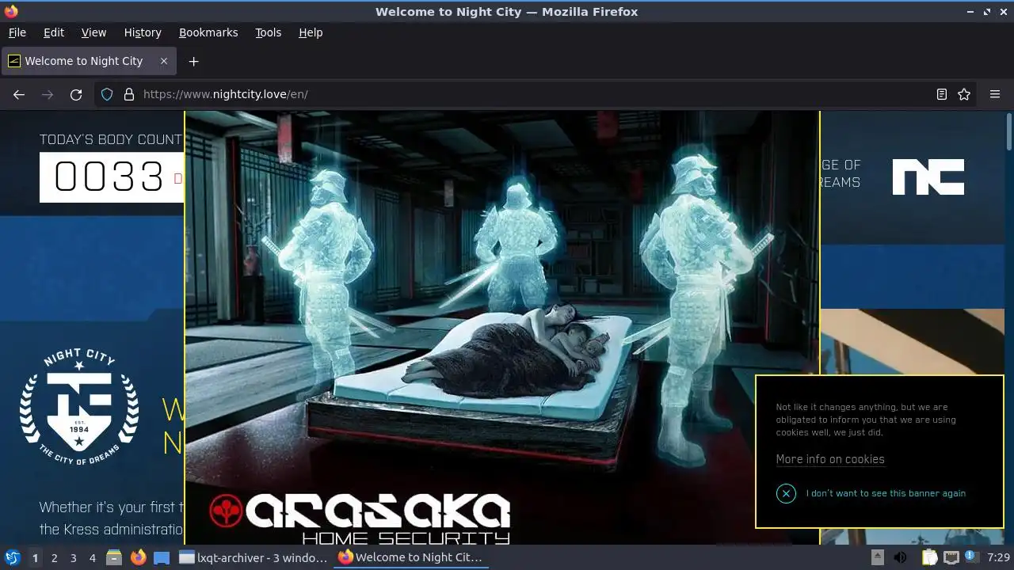The height and width of the screenshot is (570, 1014).
Task: Click the Night City crest emblem
Action: [x=79, y=406]
